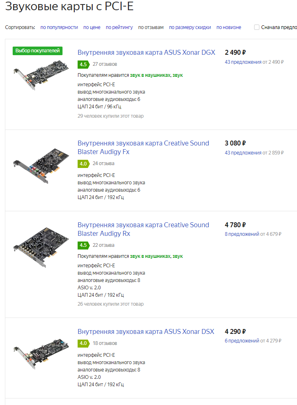Click the 4.5 rating badge for Xonar DGX
Image resolution: width=297 pixels, height=405 pixels.
coord(83,64)
